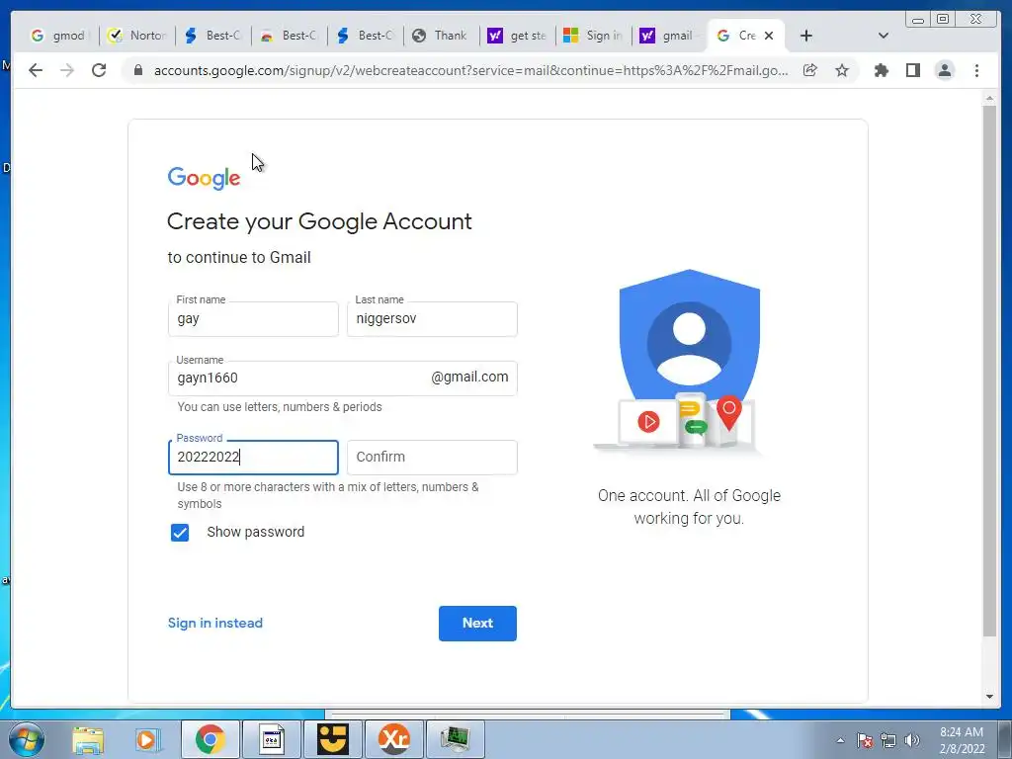Open the orange Xr taskbar app
The image size is (1012, 759).
[394, 739]
